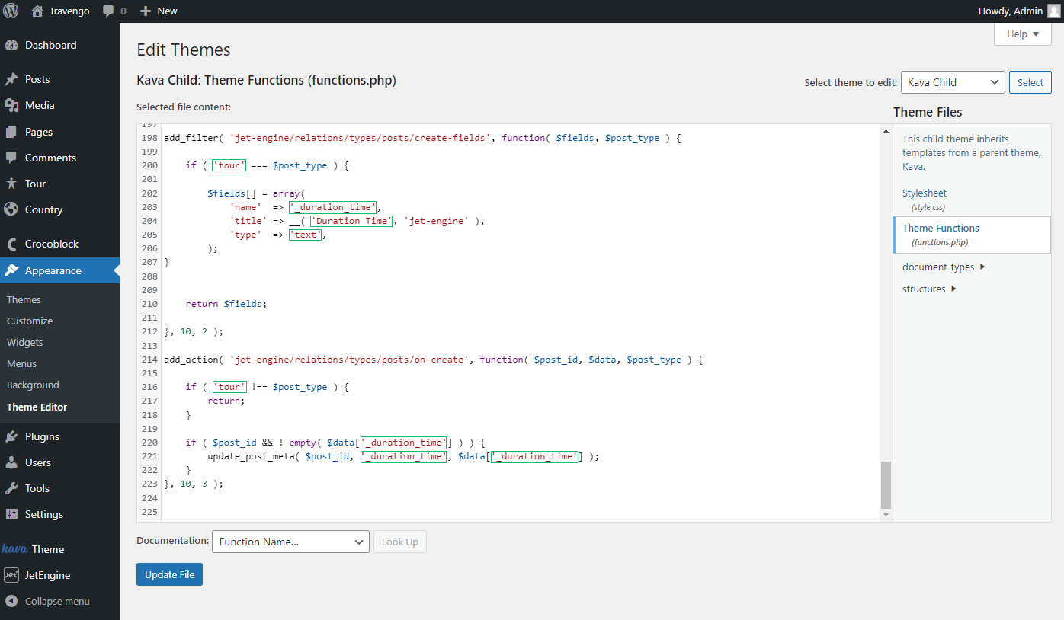This screenshot has width=1064, height=620.
Task: Click the plus New icon in admin bar
Action: (x=146, y=11)
